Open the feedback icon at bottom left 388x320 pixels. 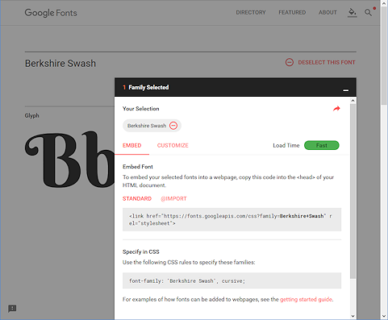pyautogui.click(x=12, y=309)
